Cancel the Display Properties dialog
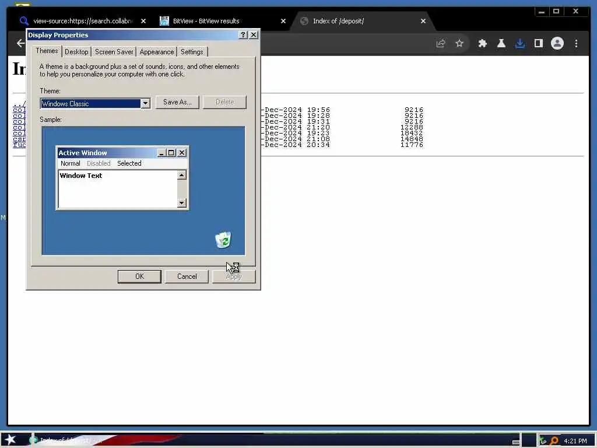Screen dimensions: 597x448 point(187,276)
